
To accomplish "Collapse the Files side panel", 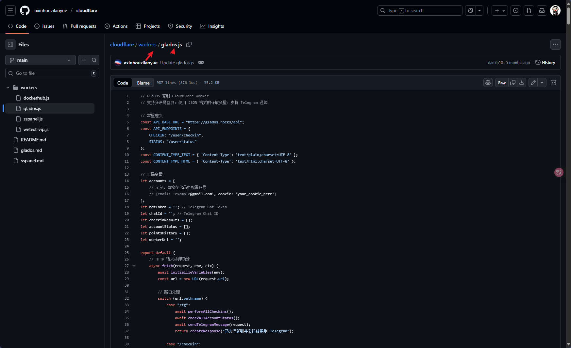I will click(10, 44).
